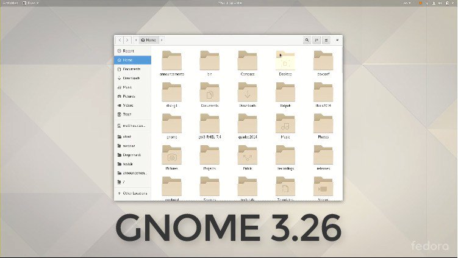
Task: Select the Projects folder icon
Action: (209, 155)
